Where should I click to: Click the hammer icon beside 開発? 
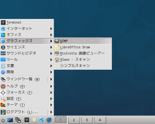pos(3,72)
